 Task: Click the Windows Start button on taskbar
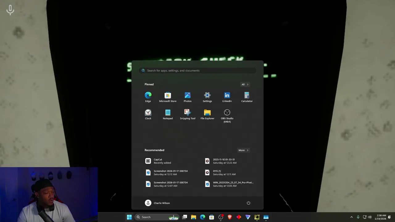click(x=129, y=217)
